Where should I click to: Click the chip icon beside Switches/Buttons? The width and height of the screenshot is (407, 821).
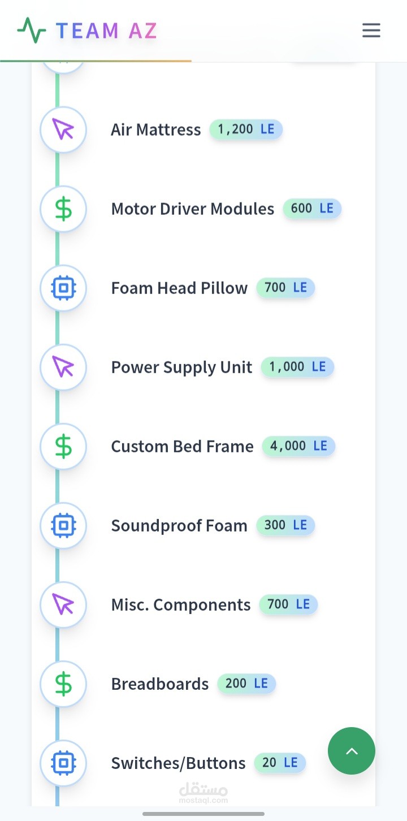click(63, 763)
